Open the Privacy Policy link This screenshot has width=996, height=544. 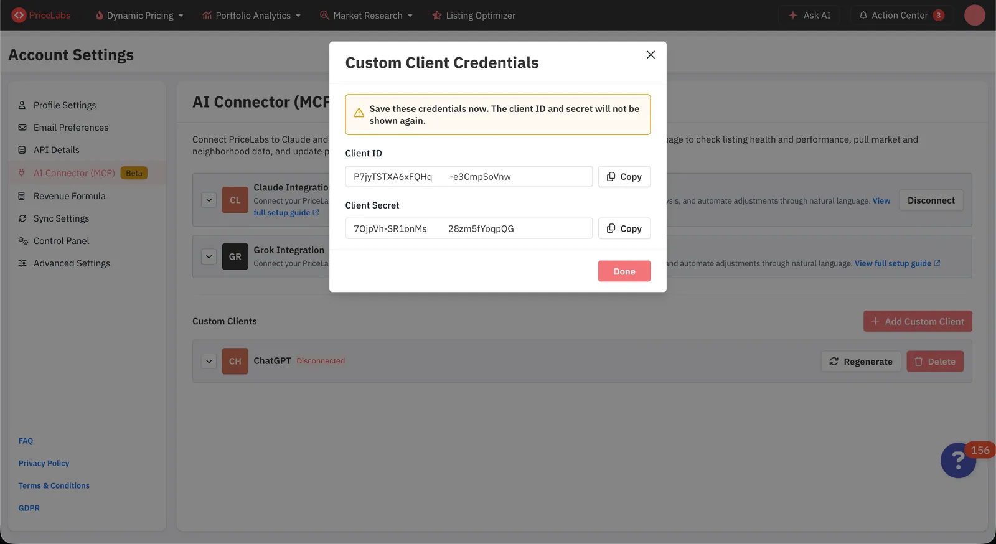[x=44, y=463]
